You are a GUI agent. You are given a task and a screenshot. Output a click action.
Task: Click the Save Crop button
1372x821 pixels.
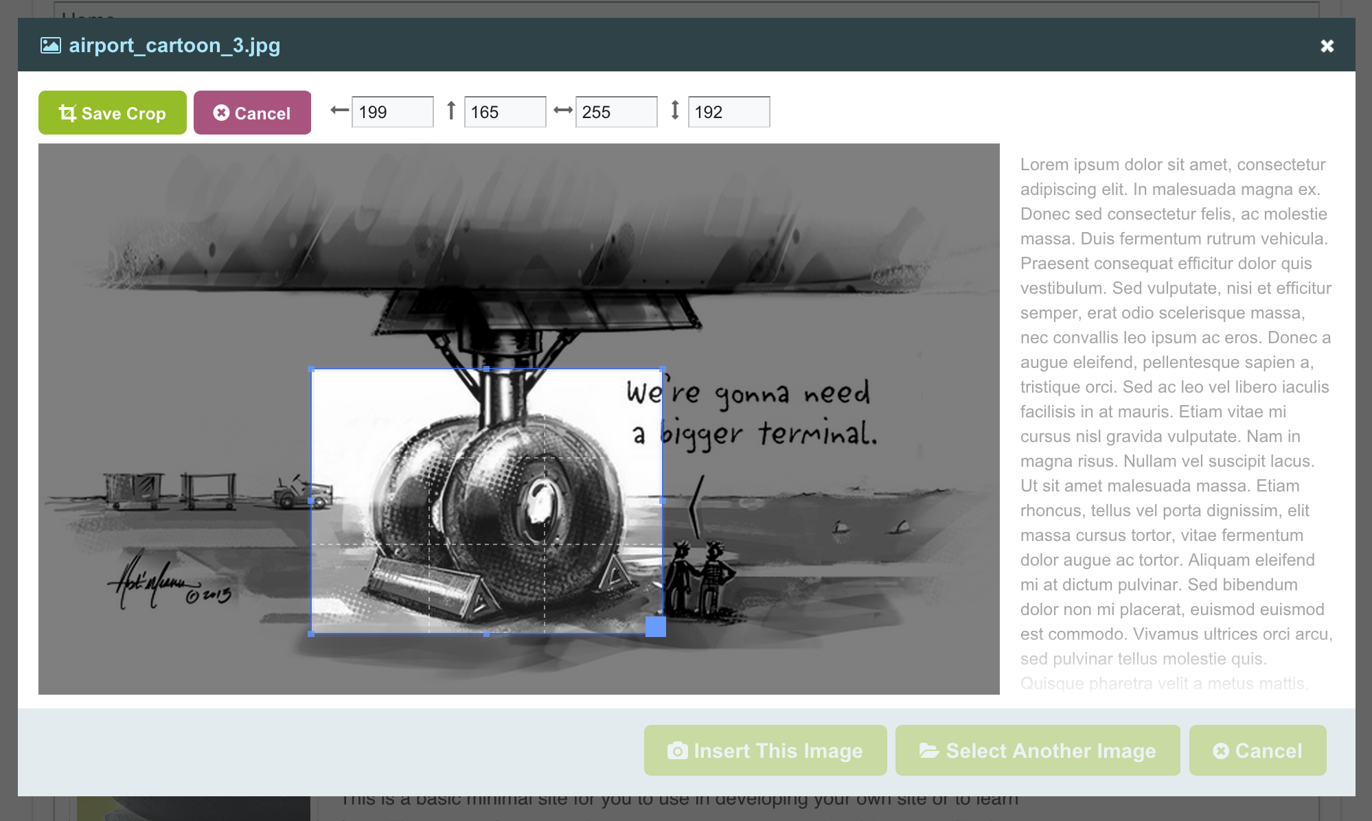click(113, 113)
